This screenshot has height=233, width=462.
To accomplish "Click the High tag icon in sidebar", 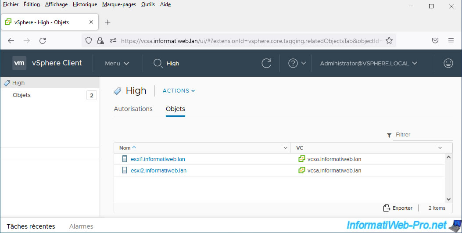I will pos(7,83).
